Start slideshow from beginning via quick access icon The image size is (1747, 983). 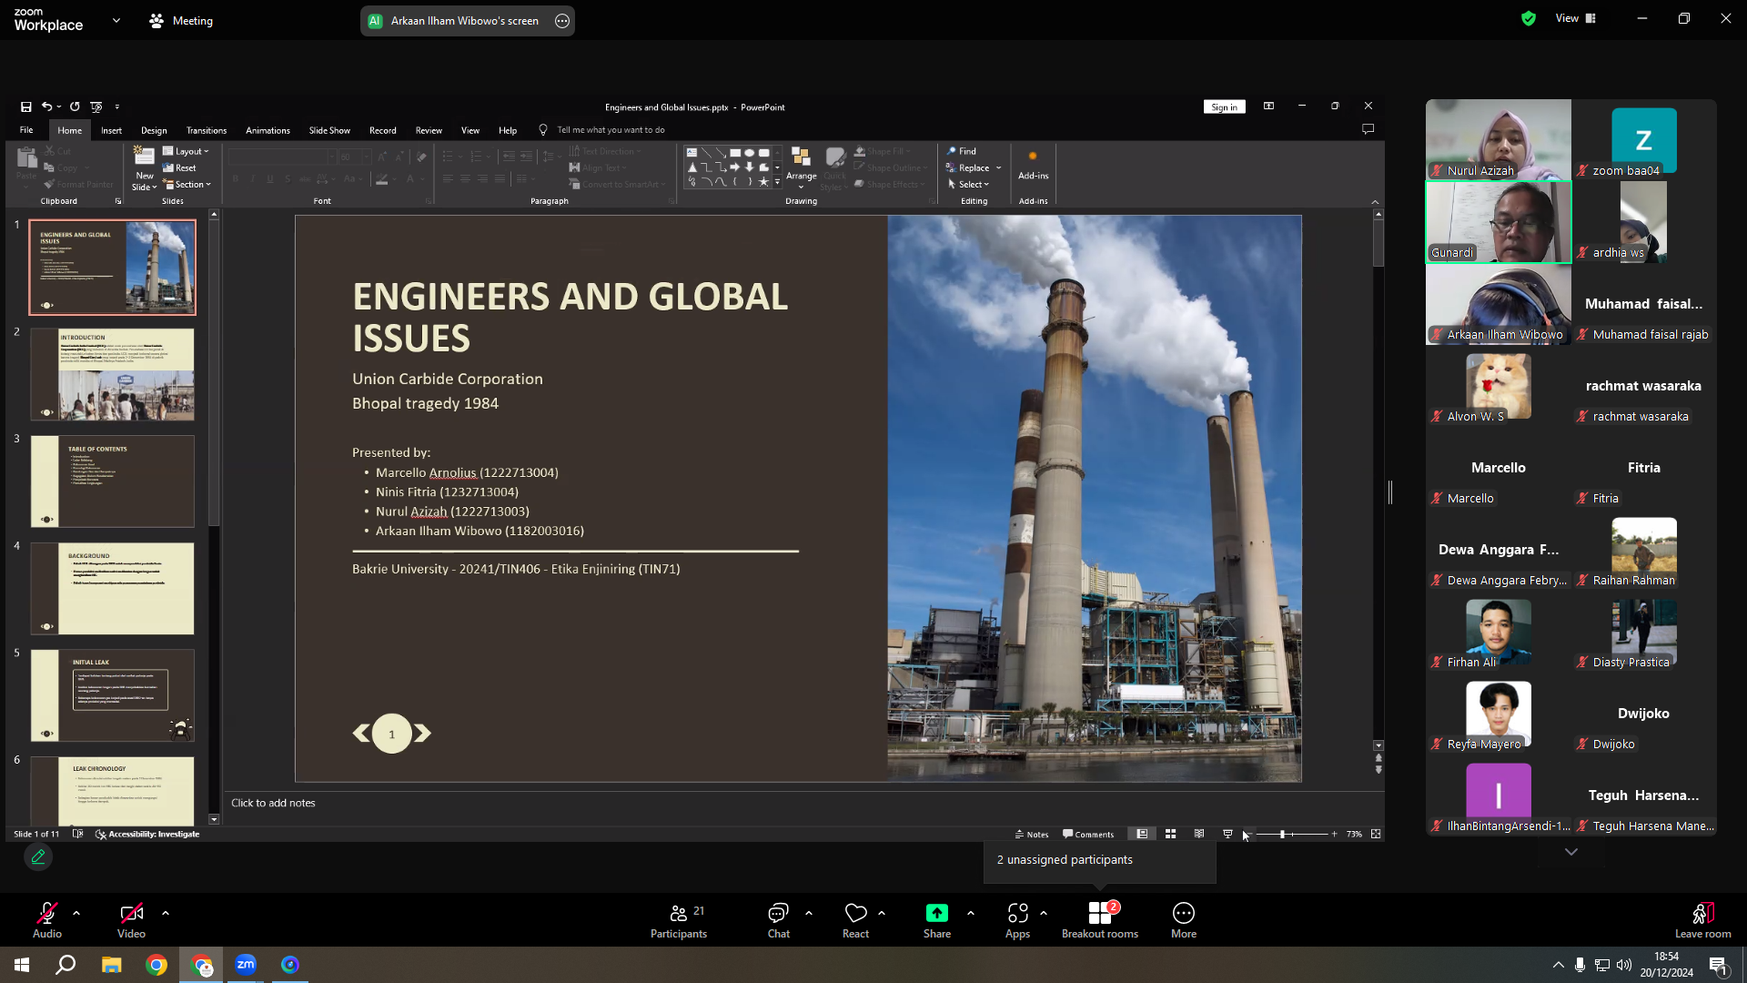[x=96, y=106]
